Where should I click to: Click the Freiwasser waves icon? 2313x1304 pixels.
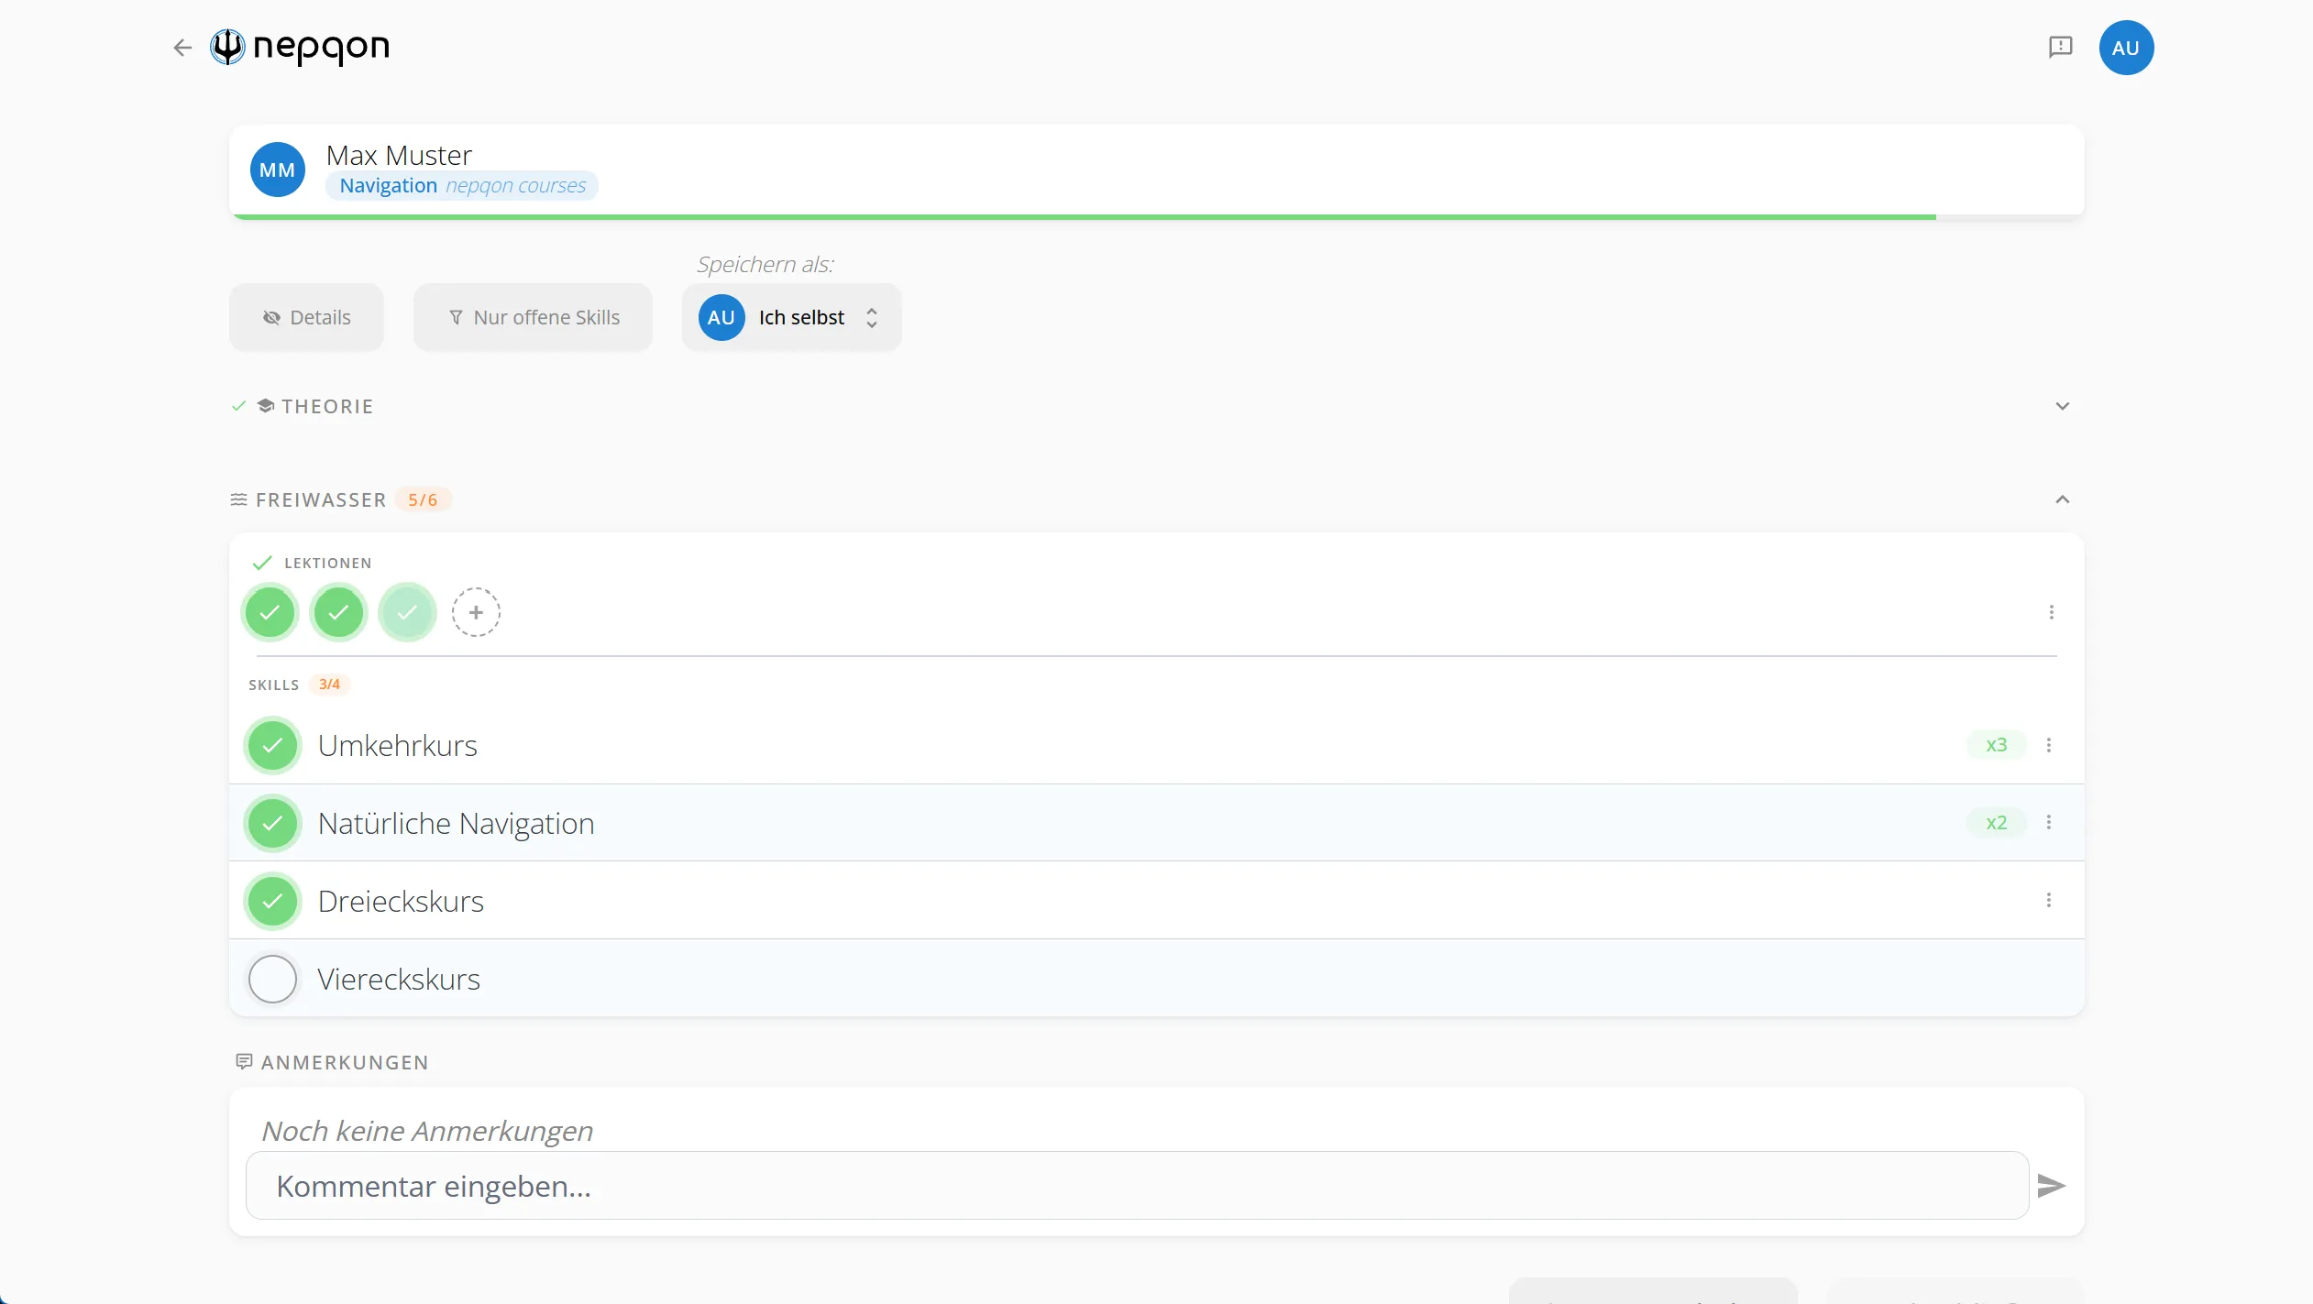[238, 499]
